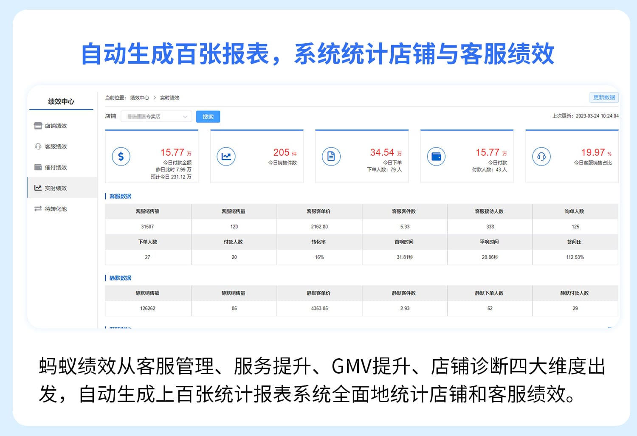Click the 转化率 16% value cell
Image resolution: width=637 pixels, height=436 pixels.
click(319, 257)
